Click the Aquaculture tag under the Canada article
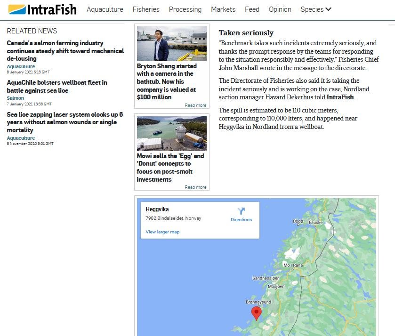This screenshot has height=336, width=395. point(21,66)
